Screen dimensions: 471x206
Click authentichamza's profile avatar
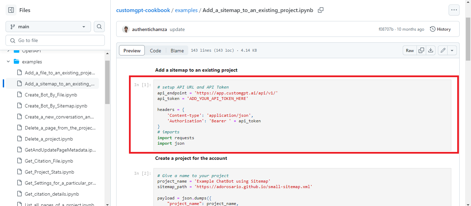click(126, 29)
